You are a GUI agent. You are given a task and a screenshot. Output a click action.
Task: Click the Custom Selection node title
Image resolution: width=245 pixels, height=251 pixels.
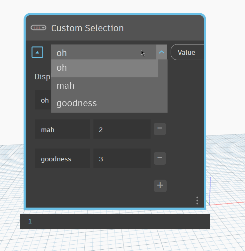point(87,28)
